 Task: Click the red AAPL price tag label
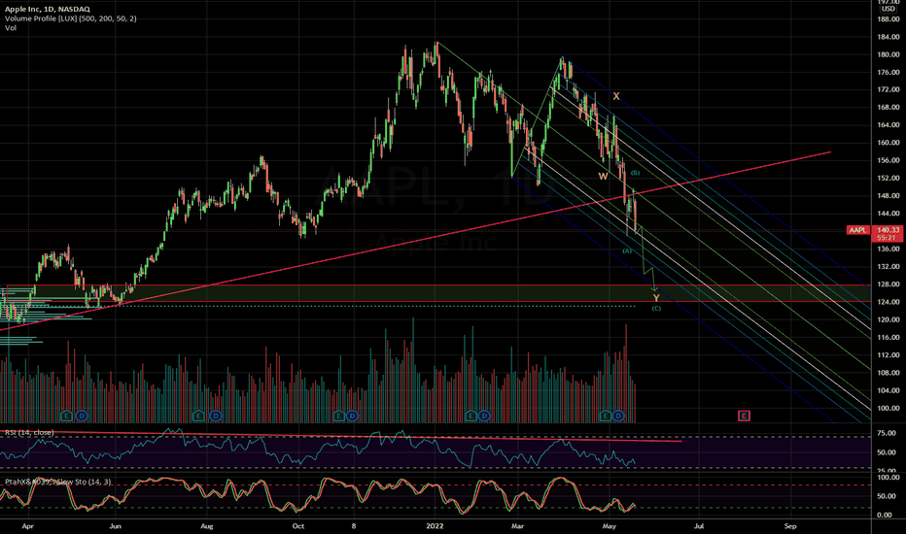coord(857,230)
